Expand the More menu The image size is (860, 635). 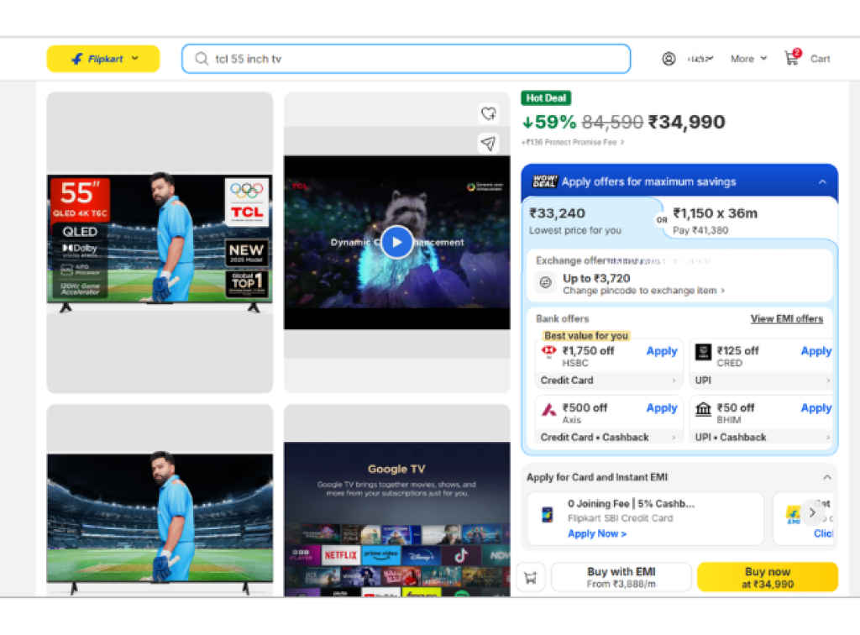[x=747, y=59]
